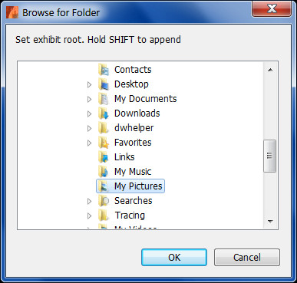Screen dimensions: 297x283
Task: Select the My Pictures folder entry
Action: (130, 186)
